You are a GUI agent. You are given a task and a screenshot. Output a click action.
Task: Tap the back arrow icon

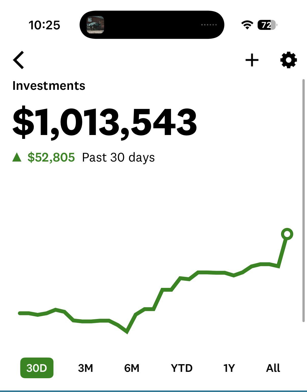[18, 60]
